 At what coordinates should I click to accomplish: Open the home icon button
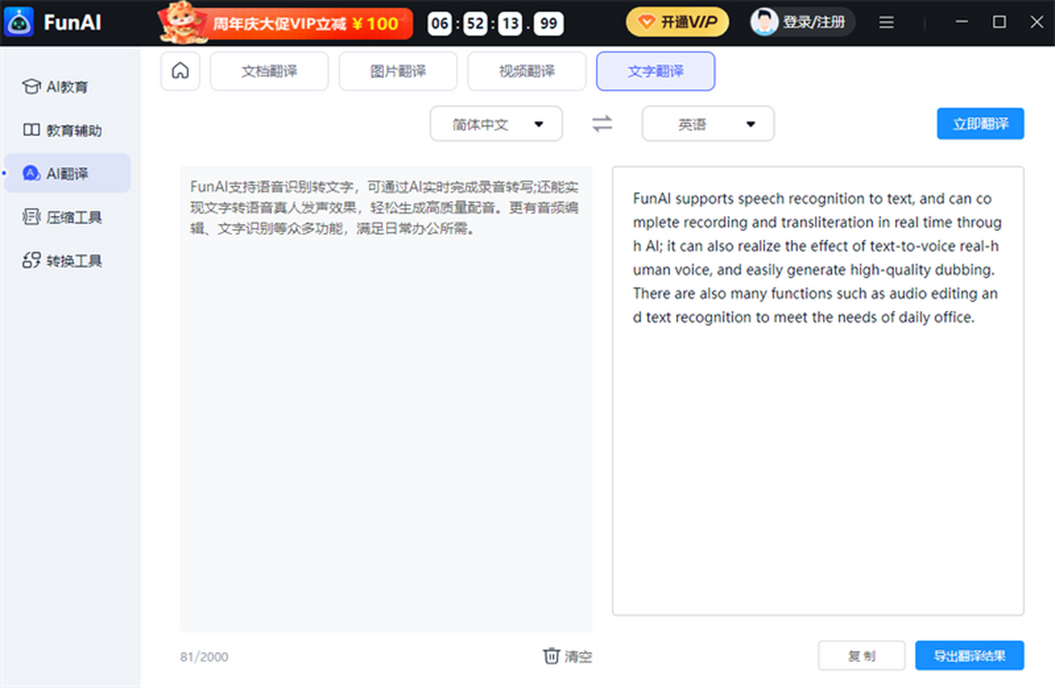tap(180, 71)
